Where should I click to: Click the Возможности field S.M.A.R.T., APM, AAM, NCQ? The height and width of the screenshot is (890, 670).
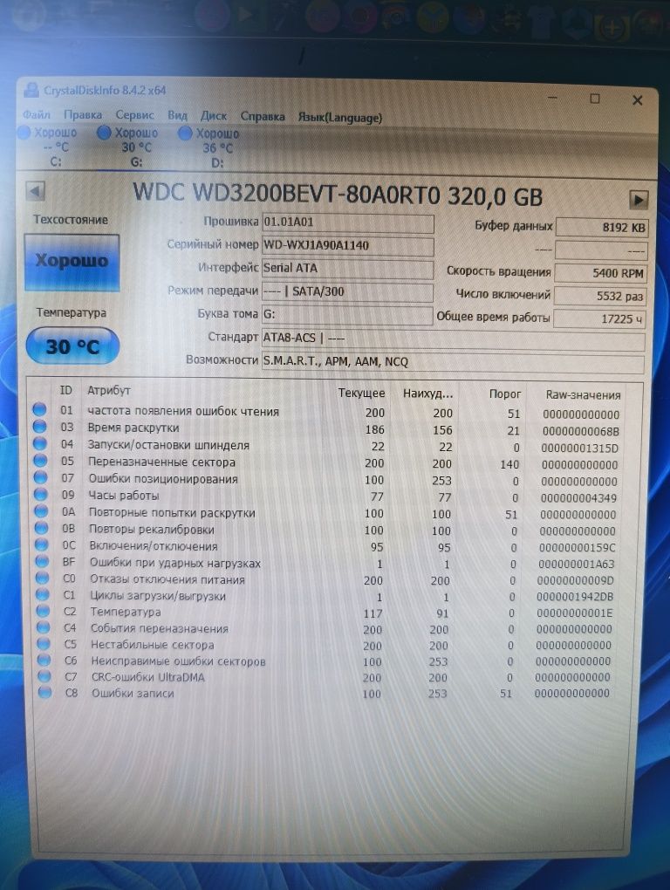point(453,362)
